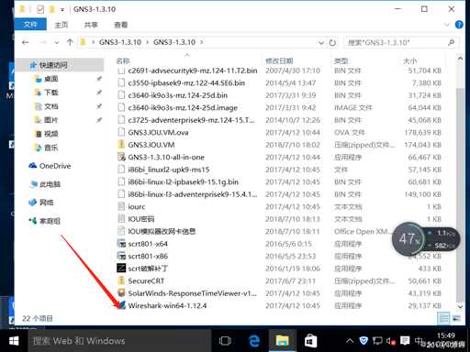Select the IOU密码 text file icon
The image size is (470, 352).
pyautogui.click(x=121, y=219)
